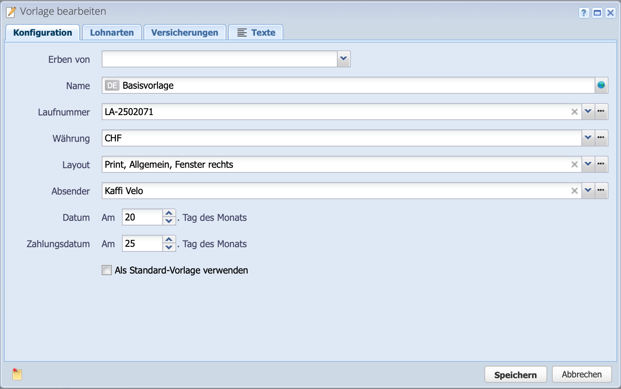The image size is (621, 389).
Task: Click the globe translation icon in Name field
Action: pyautogui.click(x=601, y=85)
